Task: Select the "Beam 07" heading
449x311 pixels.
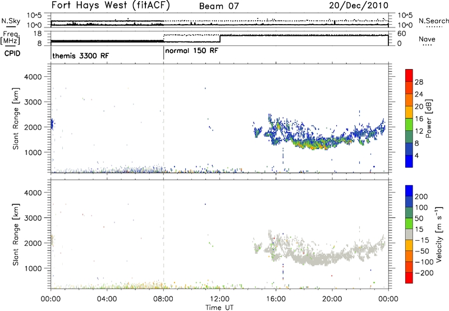Action: coord(219,6)
